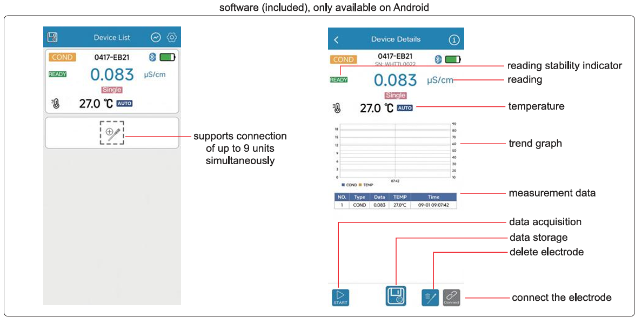Go back using the Device Details back arrow
This screenshot has height=324, width=642.
point(337,39)
